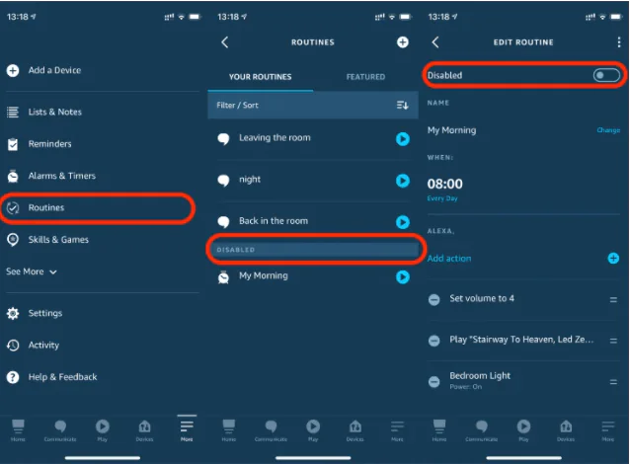The height and width of the screenshot is (464, 630).
Task: Open the night routine
Action: (250, 180)
